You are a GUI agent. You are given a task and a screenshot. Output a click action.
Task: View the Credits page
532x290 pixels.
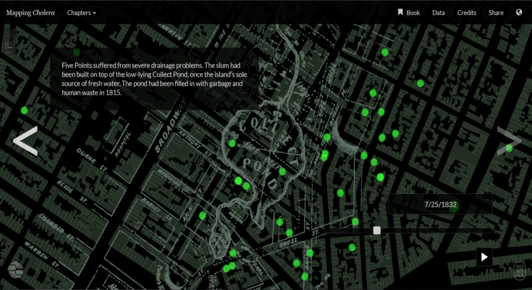coord(466,12)
